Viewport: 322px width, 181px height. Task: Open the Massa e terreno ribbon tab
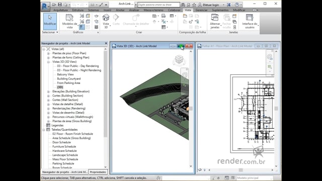click(153, 10)
